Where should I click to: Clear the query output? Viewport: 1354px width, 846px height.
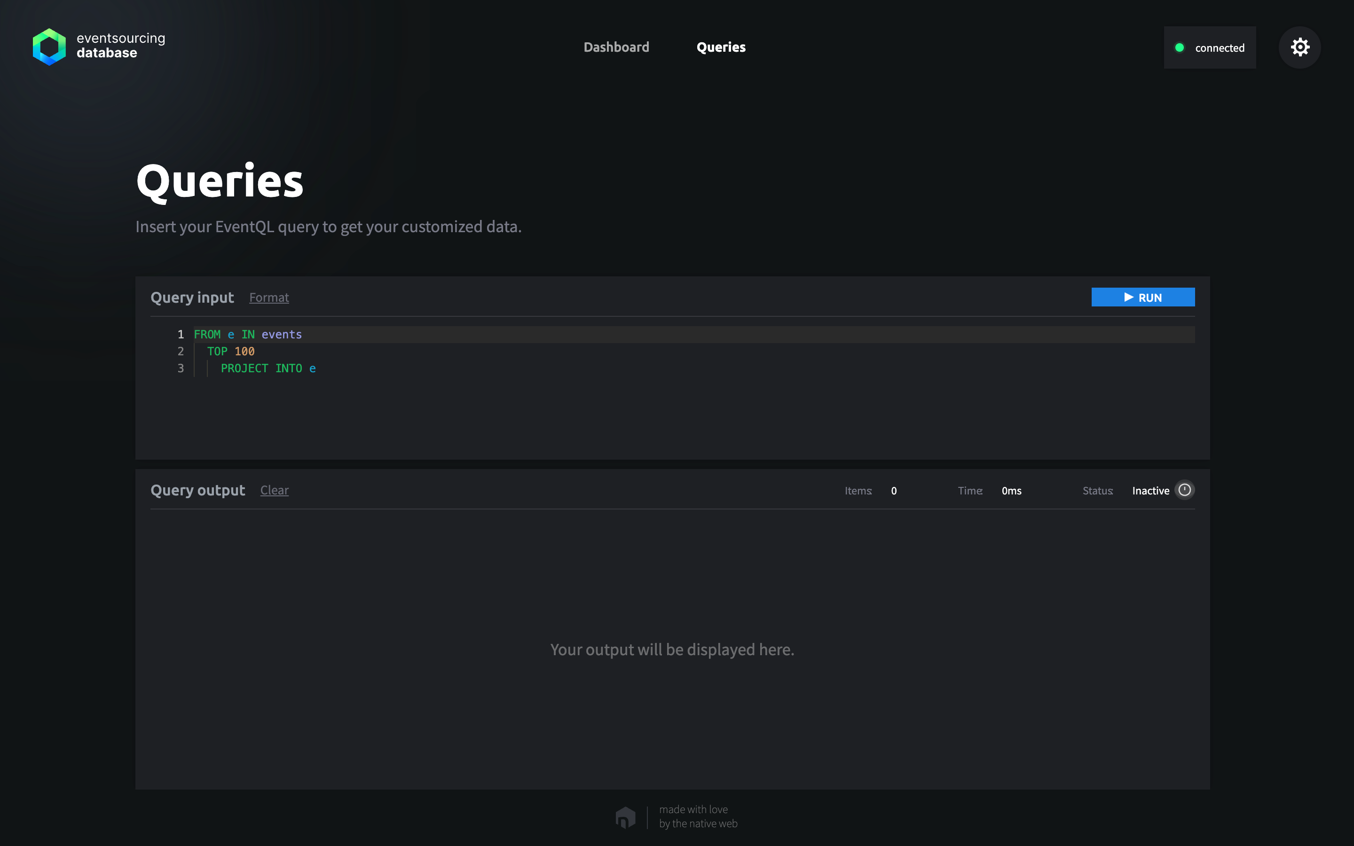[x=274, y=490]
